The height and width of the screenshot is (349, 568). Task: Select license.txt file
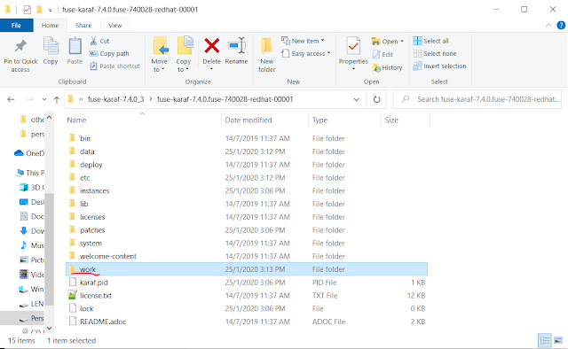247,296
